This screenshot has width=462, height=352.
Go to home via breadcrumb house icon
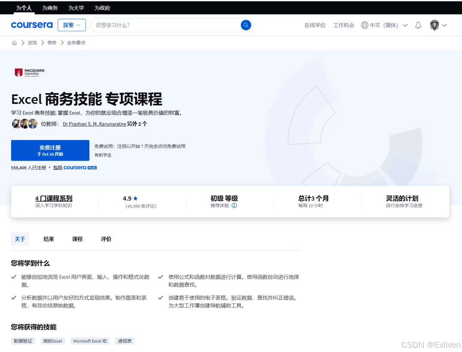click(x=15, y=43)
